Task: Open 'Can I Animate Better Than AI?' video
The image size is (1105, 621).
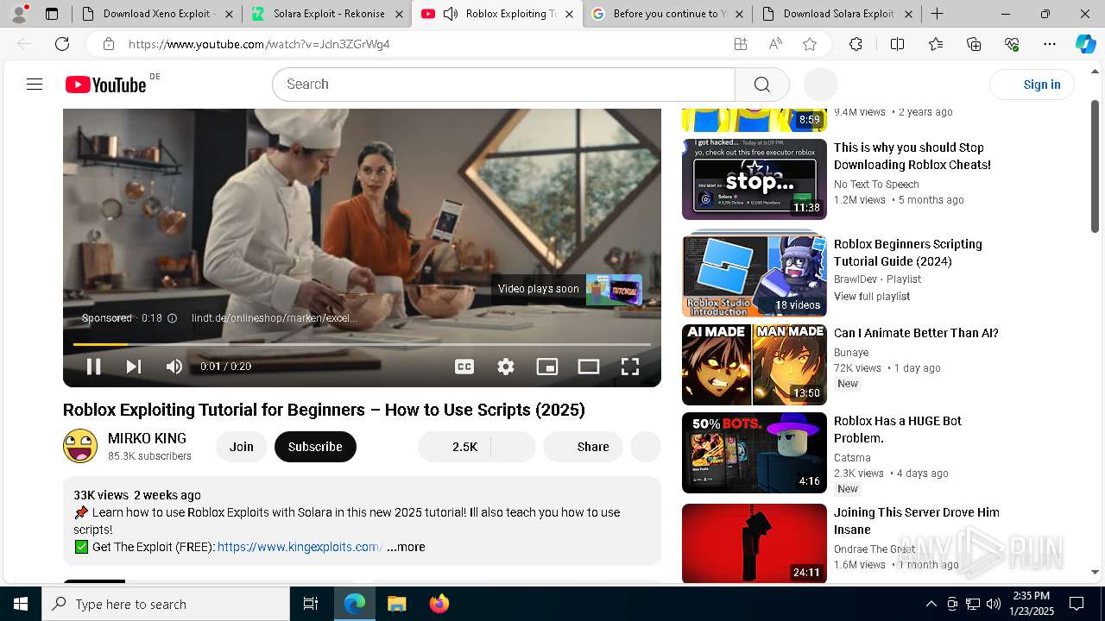Action: coord(916,333)
